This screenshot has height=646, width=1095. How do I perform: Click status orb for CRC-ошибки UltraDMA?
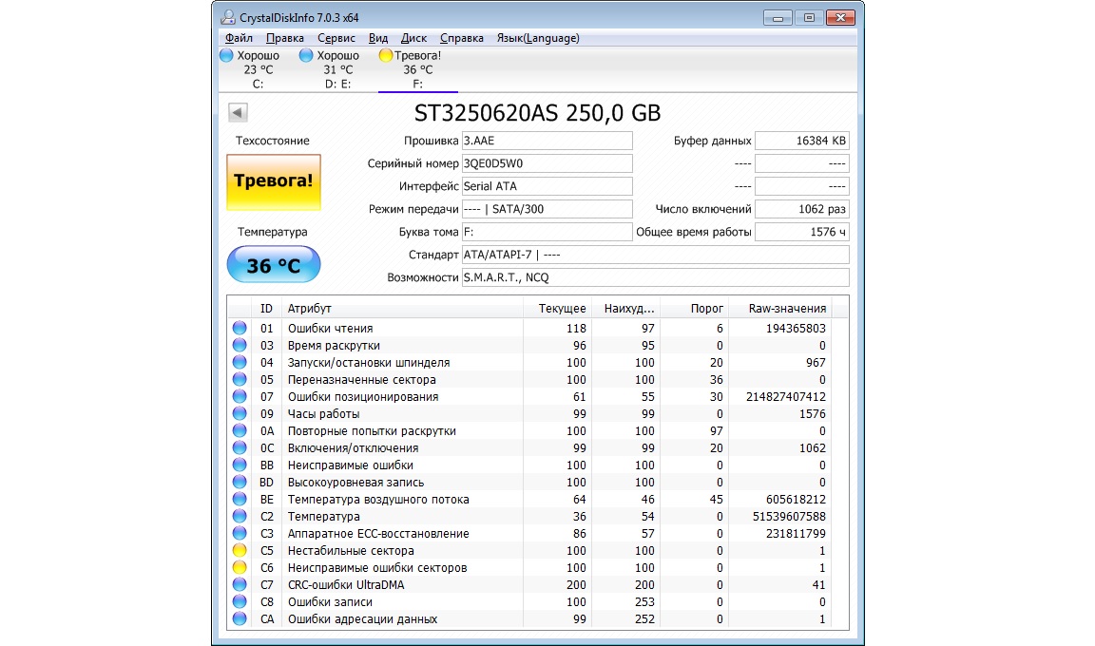(240, 584)
